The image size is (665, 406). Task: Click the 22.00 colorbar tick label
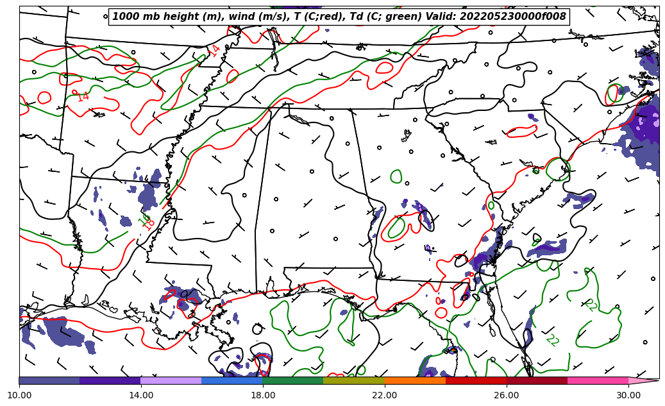tap(385, 395)
